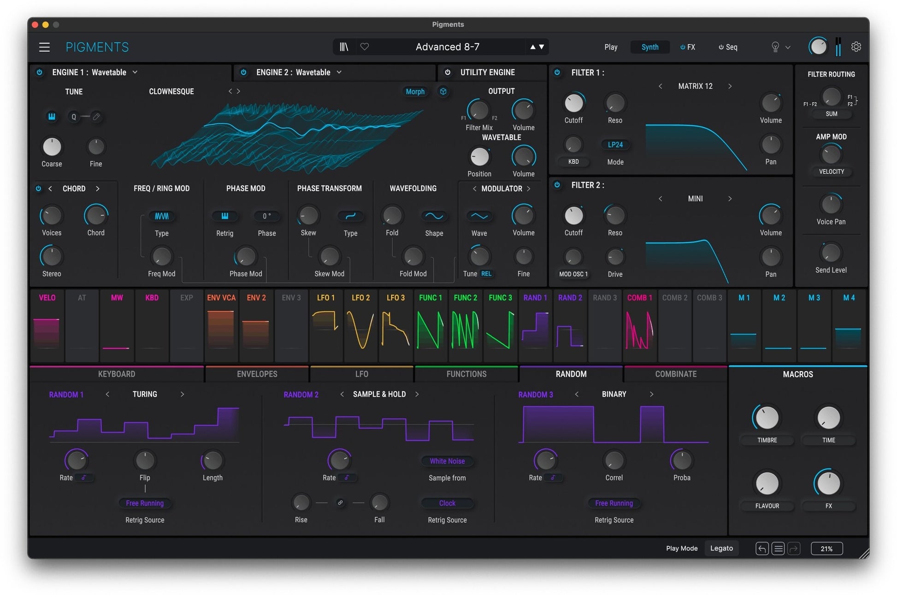Click the White Noise sample source button
The image size is (897, 595).
point(447,461)
